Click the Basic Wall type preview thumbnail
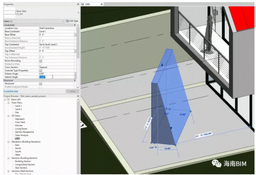 pyautogui.click(x=10, y=13)
